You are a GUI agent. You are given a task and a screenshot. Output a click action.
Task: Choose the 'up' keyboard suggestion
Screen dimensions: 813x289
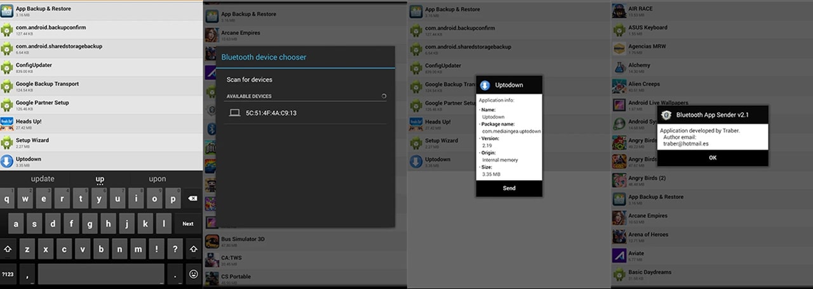(100, 179)
